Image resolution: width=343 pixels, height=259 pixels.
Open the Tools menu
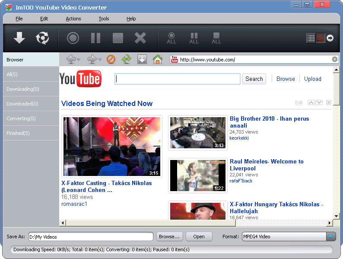(104, 19)
